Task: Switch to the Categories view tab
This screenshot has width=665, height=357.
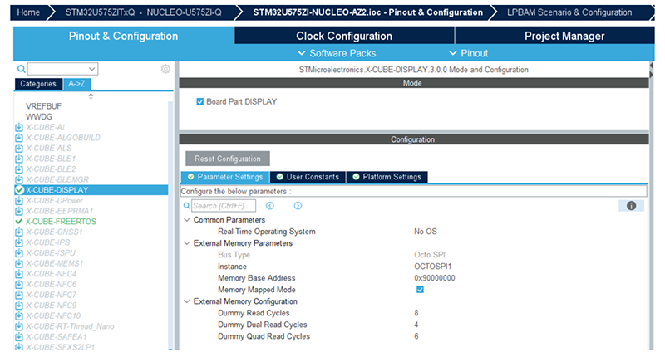Action: click(x=38, y=84)
